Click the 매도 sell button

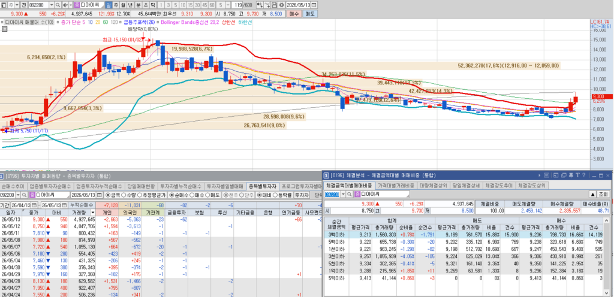tap(310, 14)
